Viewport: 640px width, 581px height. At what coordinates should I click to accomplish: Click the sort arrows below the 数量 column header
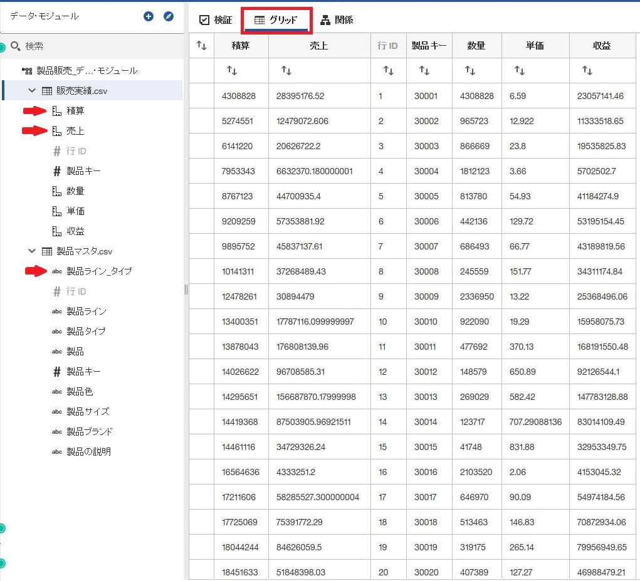470,71
